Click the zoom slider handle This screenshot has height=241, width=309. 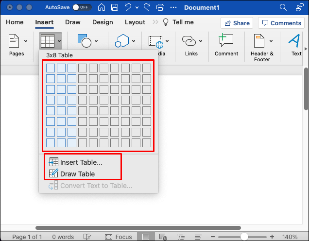[244, 237]
